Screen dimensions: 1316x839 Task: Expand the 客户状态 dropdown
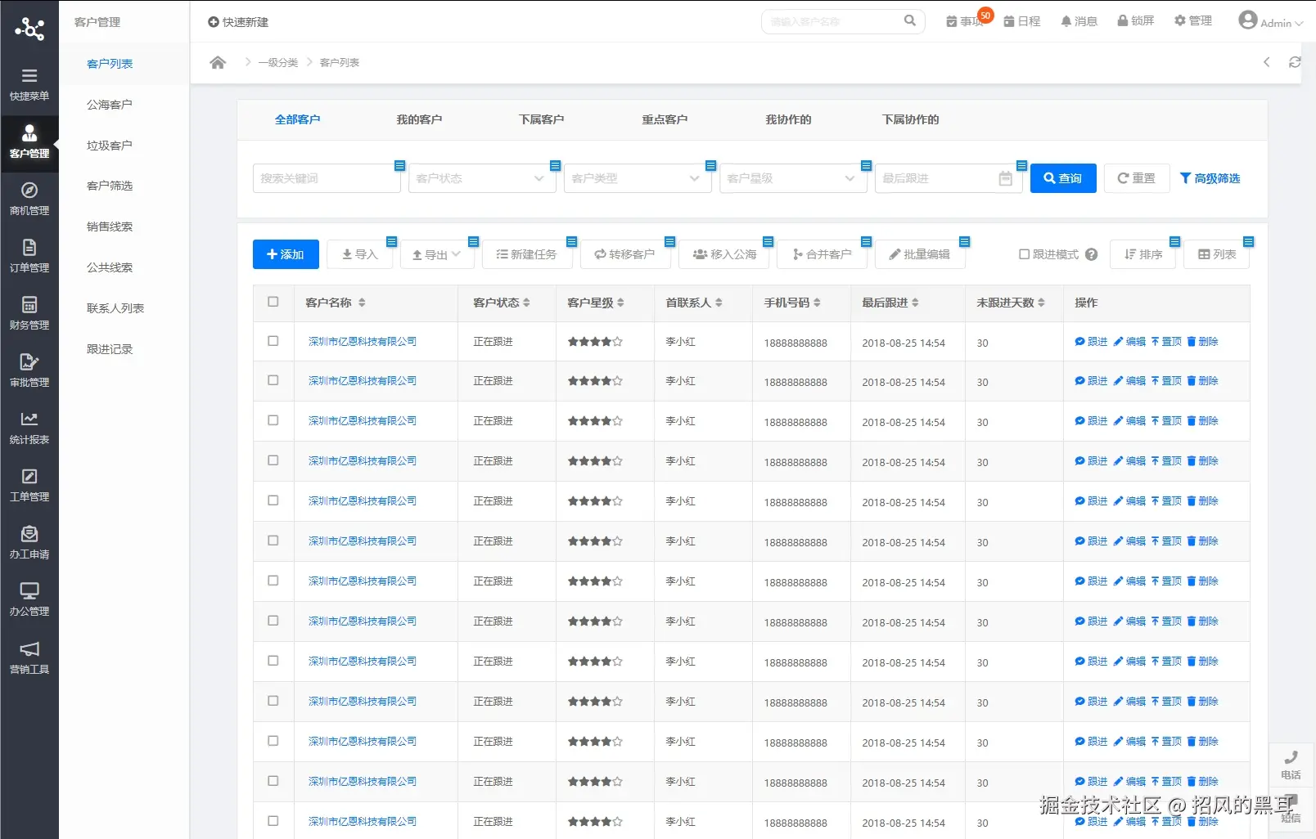[x=482, y=178]
